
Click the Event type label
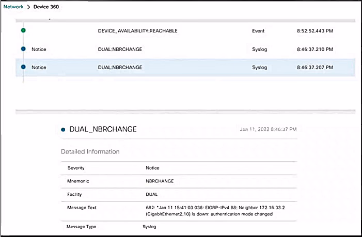[258, 31]
